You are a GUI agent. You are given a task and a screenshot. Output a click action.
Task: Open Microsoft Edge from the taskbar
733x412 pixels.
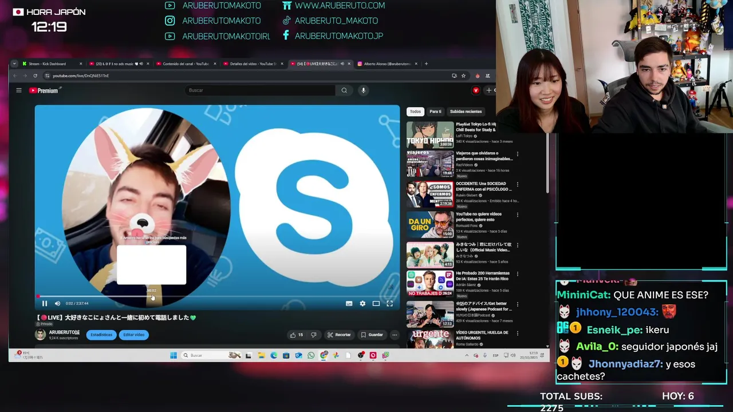click(274, 355)
